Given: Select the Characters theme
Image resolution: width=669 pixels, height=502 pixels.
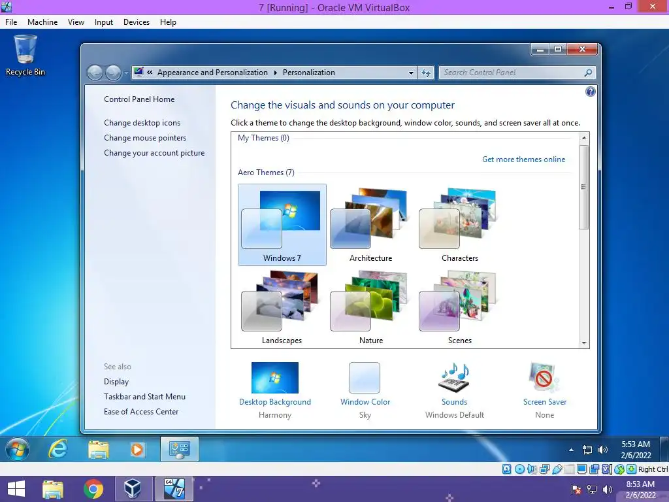Looking at the screenshot, I should (x=459, y=225).
